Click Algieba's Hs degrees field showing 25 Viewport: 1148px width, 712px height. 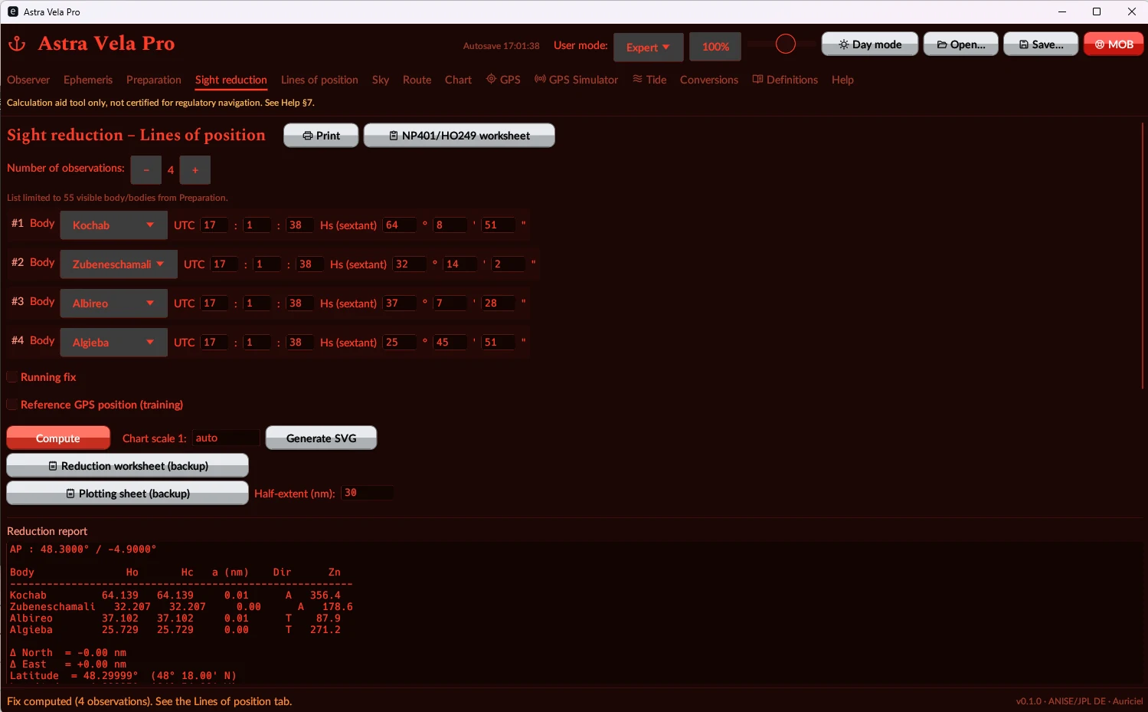point(399,343)
